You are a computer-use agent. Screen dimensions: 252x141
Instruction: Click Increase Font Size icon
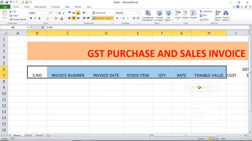pyautogui.click(x=59, y=13)
